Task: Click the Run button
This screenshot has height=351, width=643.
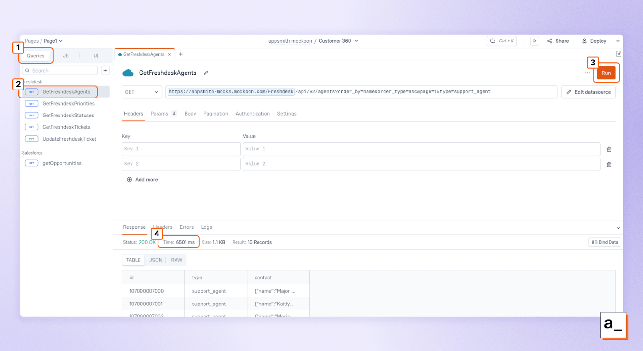Action: [x=606, y=73]
